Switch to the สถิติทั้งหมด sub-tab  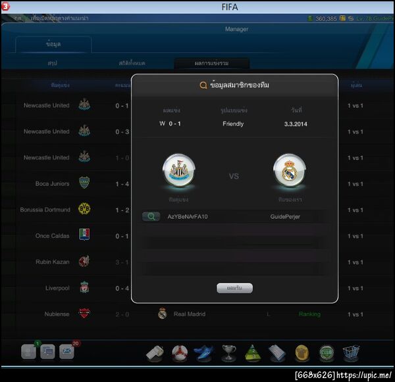pos(132,63)
